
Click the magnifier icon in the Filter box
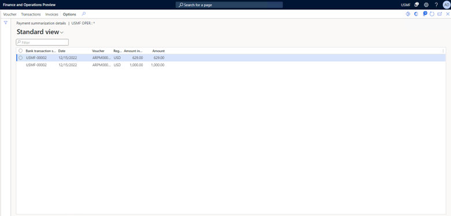(x=19, y=42)
